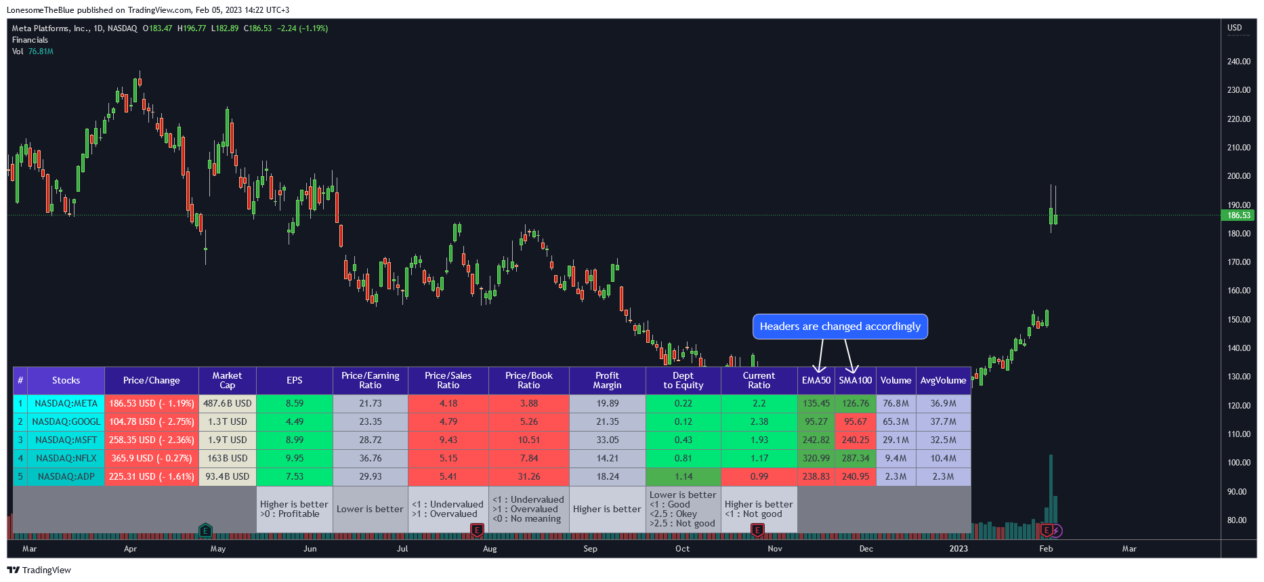
Task: Click the 186.53 USD (-1.19%) price cell
Action: 152,404
